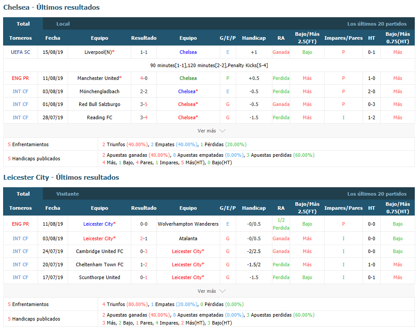
Task: Open INT CF link in Cheltenham Town row
Action: pyautogui.click(x=20, y=265)
